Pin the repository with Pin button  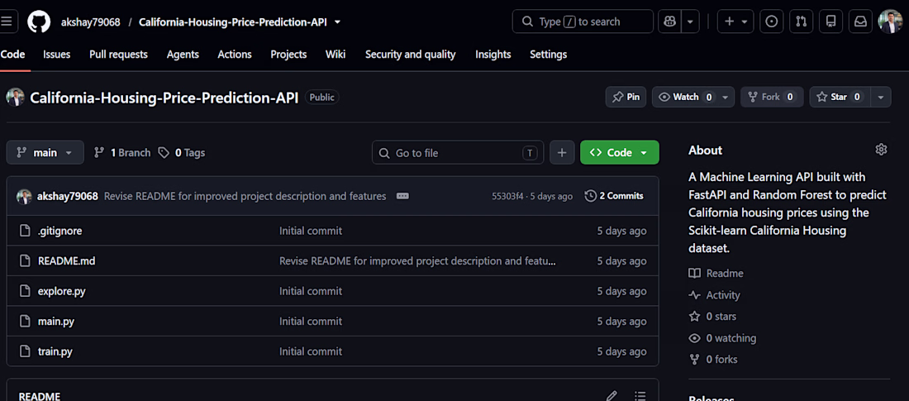click(x=626, y=97)
